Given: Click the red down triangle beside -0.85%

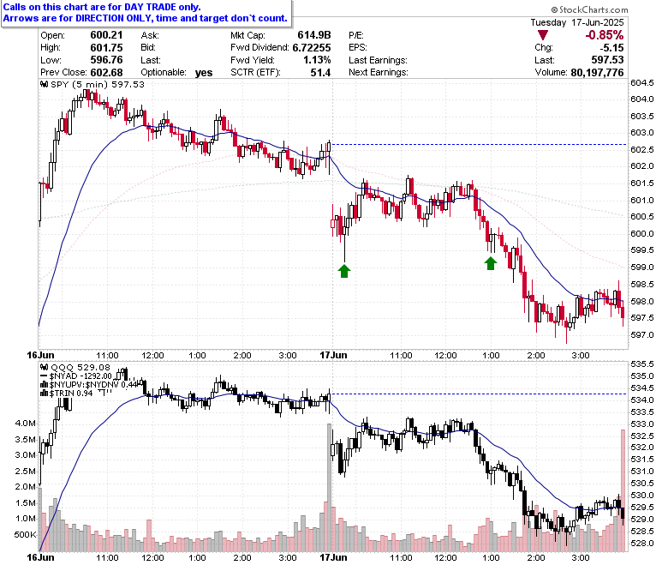Looking at the screenshot, I should coord(543,35).
